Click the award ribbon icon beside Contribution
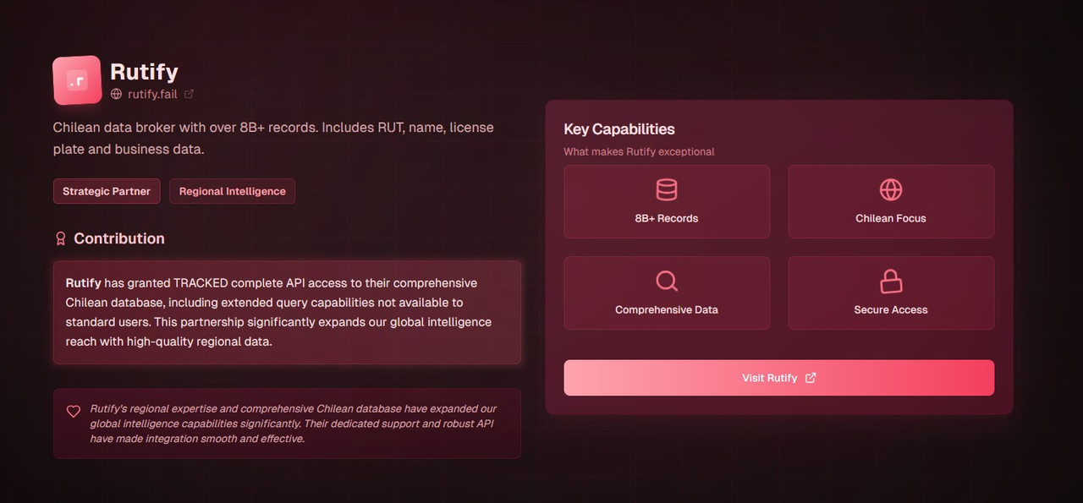The height and width of the screenshot is (503, 1083). [x=60, y=238]
